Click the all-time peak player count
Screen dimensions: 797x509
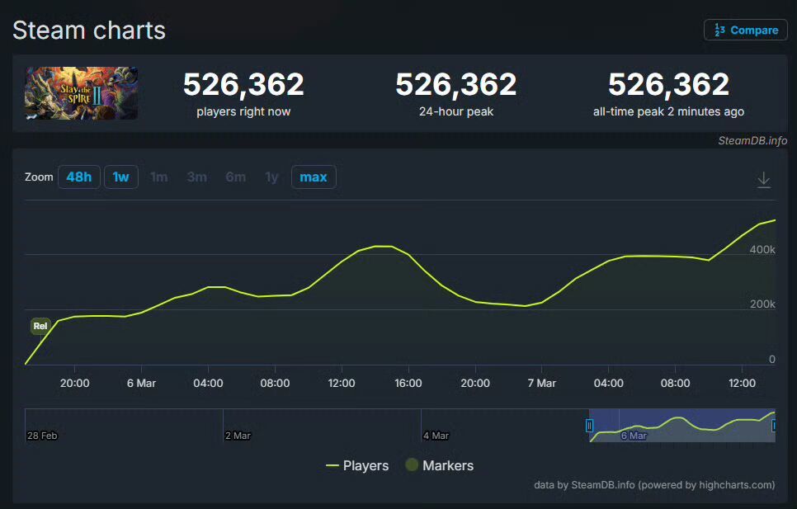pos(668,84)
